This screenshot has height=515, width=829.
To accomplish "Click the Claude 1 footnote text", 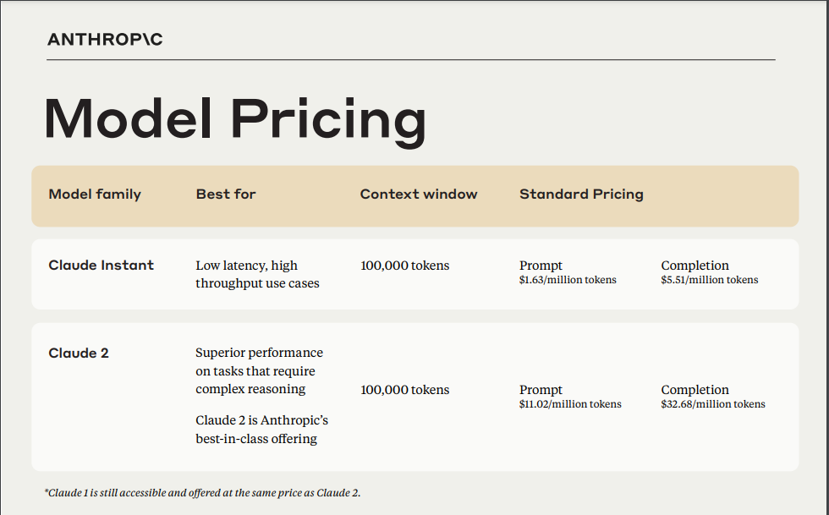I will 202,493.
